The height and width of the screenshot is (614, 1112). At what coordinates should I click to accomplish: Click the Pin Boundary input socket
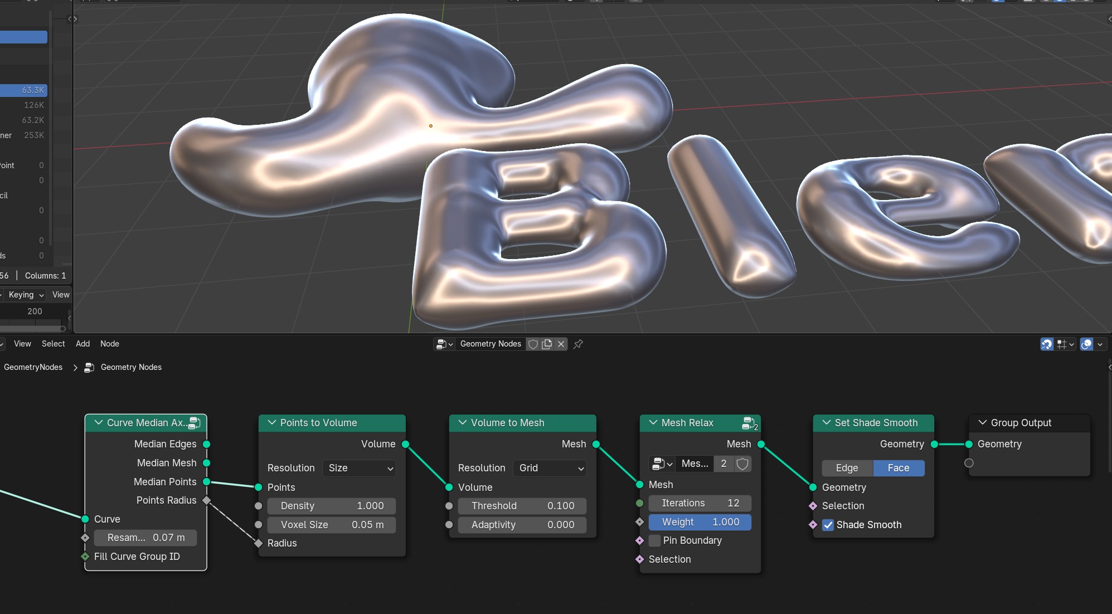coord(640,540)
